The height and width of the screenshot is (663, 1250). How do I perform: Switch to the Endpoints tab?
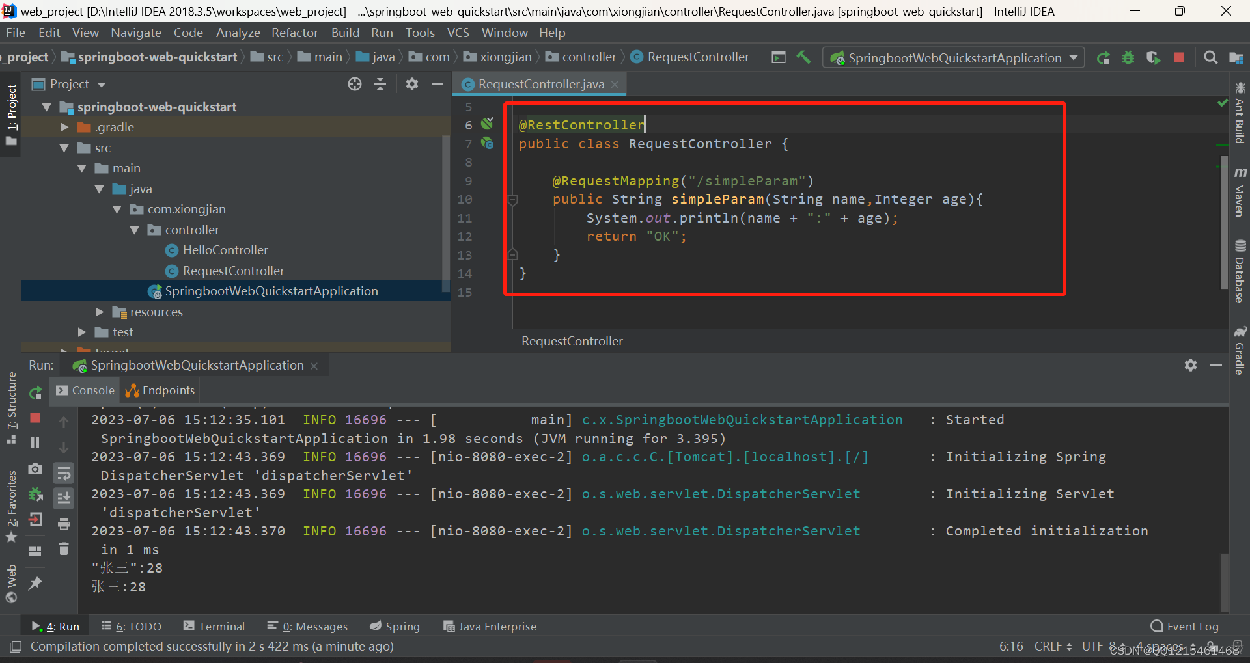(x=160, y=390)
